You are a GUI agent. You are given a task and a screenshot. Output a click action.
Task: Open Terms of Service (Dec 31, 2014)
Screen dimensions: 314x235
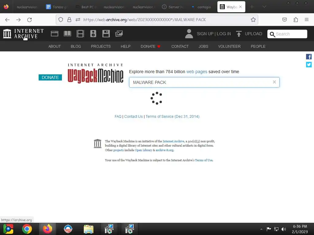172,117
